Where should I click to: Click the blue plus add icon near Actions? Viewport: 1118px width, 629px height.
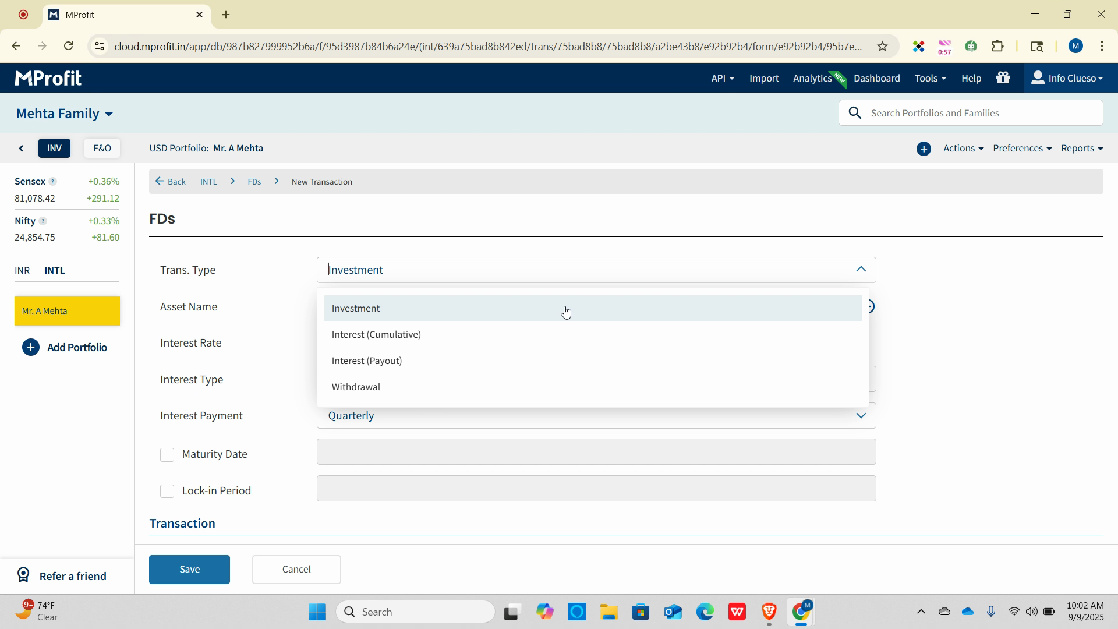click(924, 149)
